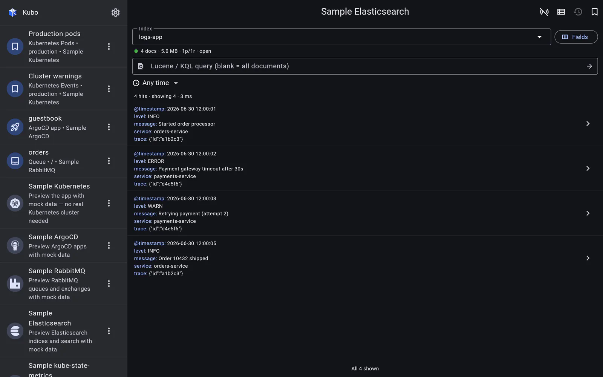Click query search icon in query box
Image resolution: width=603 pixels, height=377 pixels.
pyautogui.click(x=141, y=66)
